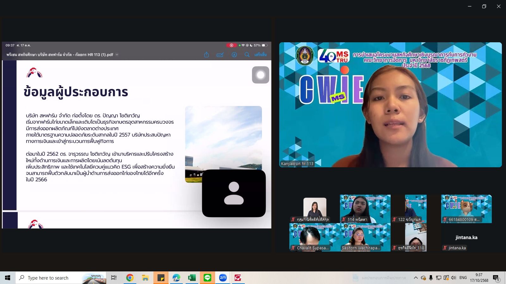The height and width of the screenshot is (284, 506).
Task: Click the Sticky Notes taskbar icon
Action: pos(161,278)
